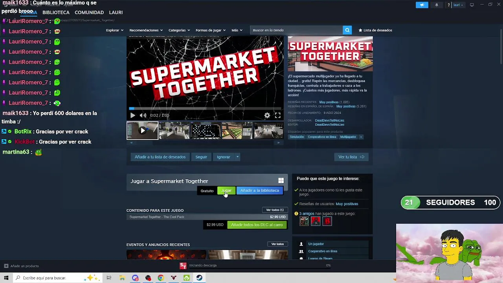Screen dimensions: 503x283
Task: Expand the Recomendaciones menu
Action: [x=146, y=30]
